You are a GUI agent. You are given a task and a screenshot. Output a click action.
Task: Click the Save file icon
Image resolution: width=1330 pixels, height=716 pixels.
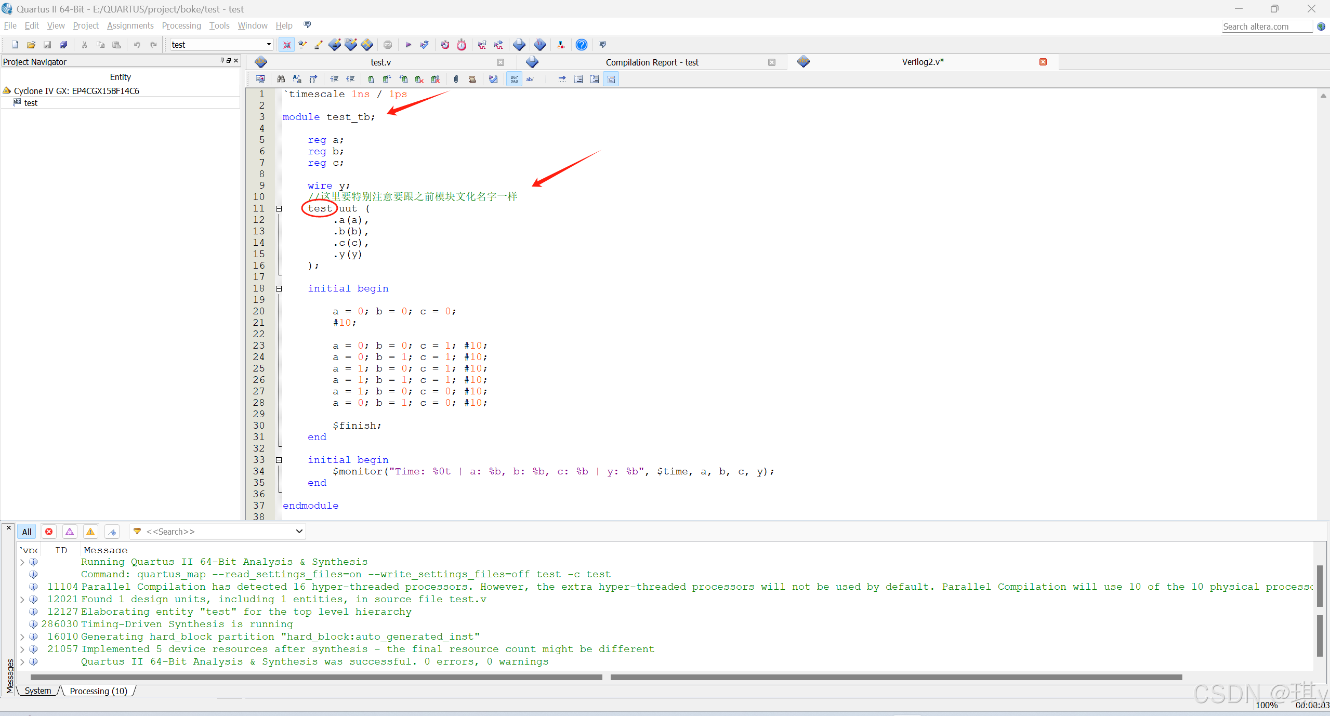click(x=47, y=45)
